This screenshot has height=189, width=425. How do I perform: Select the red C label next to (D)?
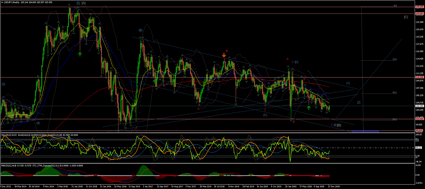[293, 62]
